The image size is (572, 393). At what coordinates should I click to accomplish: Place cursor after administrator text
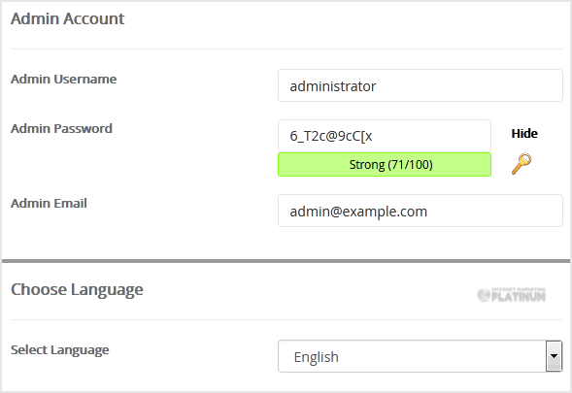pyautogui.click(x=377, y=86)
